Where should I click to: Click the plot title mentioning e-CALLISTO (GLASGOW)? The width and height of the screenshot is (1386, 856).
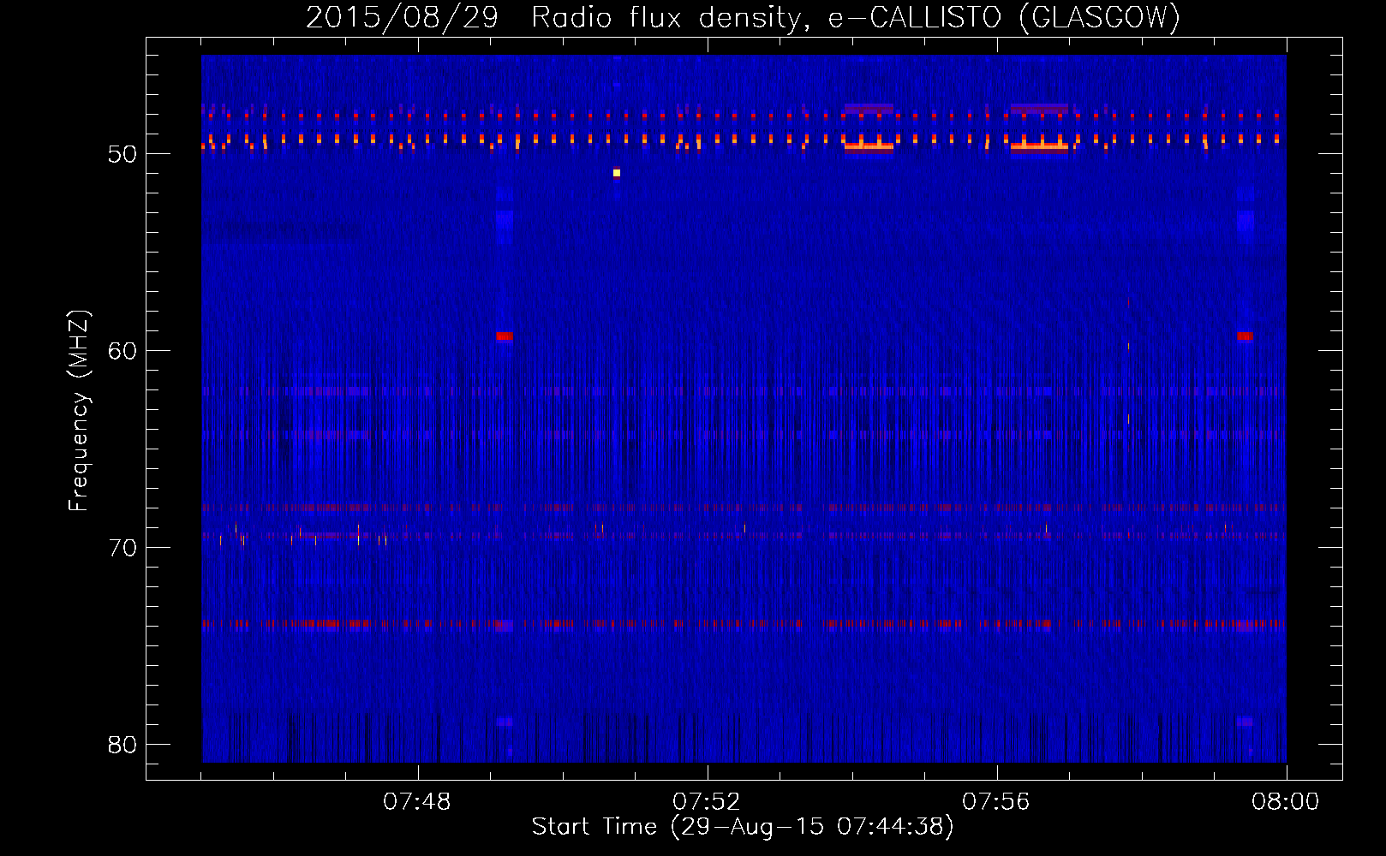(x=743, y=17)
